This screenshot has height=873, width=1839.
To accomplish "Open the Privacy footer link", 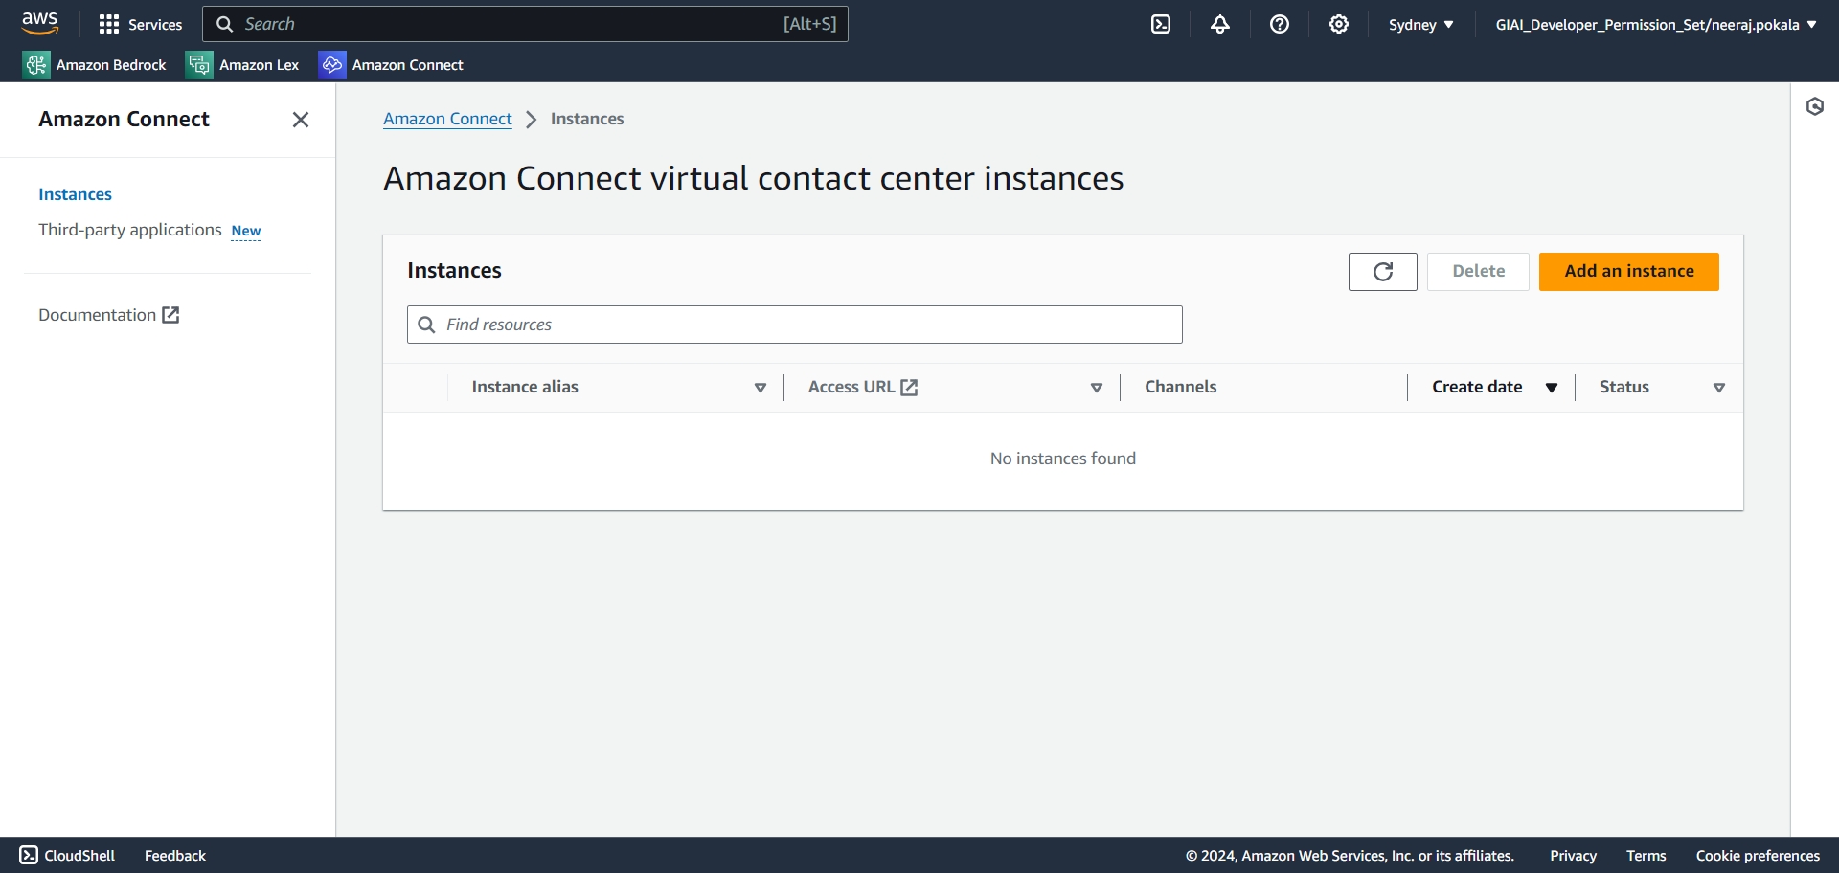I will [1573, 856].
